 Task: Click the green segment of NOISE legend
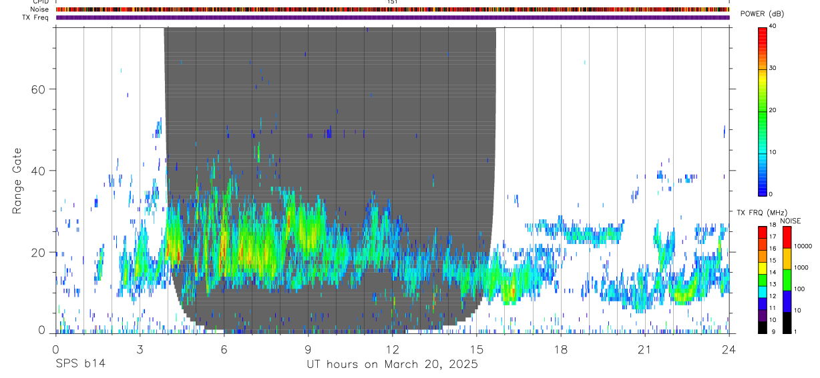[787, 279]
